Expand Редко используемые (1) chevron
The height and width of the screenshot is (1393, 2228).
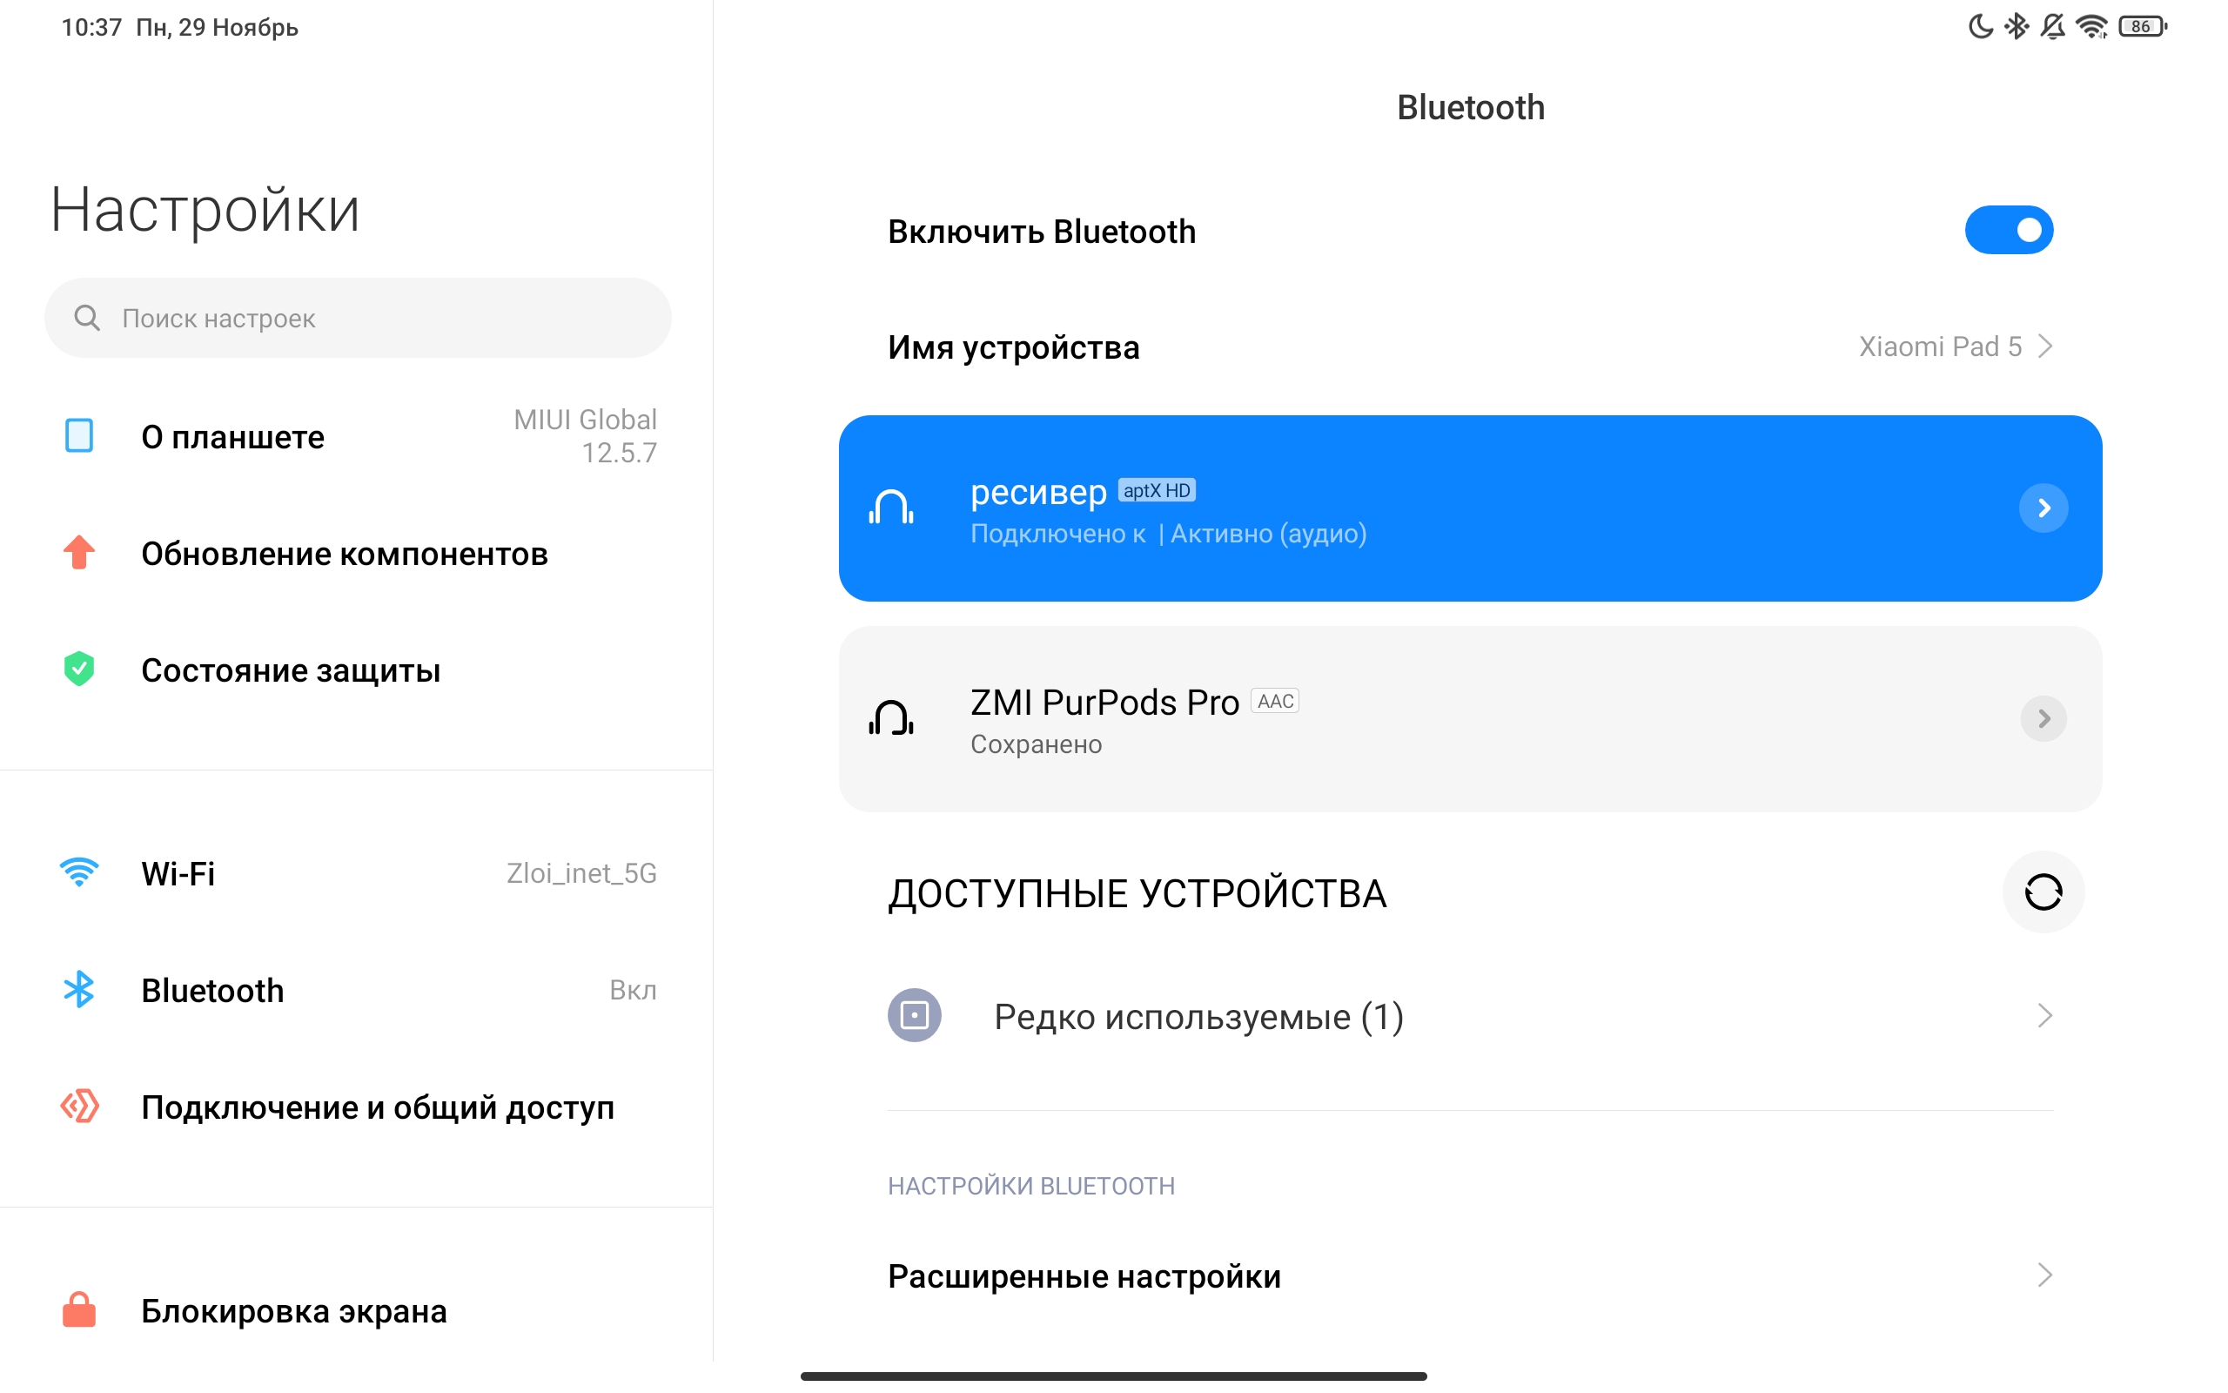(2043, 1016)
